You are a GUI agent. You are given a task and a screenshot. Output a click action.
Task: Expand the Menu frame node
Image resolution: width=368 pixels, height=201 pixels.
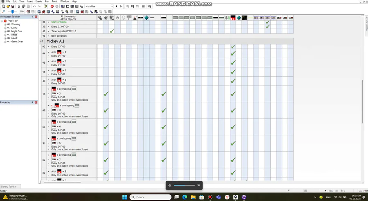(x=5, y=28)
